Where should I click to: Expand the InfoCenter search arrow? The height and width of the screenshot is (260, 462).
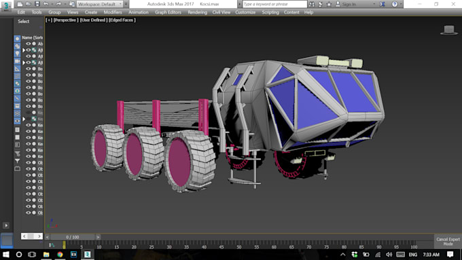[240, 4]
